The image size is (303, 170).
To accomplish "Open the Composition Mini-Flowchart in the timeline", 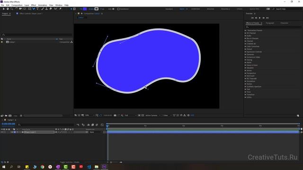I will click(x=78, y=125).
